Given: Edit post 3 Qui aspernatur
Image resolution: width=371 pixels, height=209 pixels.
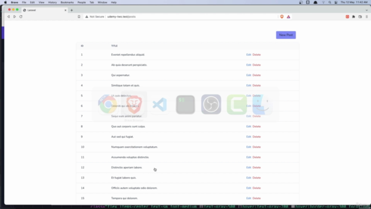Looking at the screenshot, I should pos(249,75).
